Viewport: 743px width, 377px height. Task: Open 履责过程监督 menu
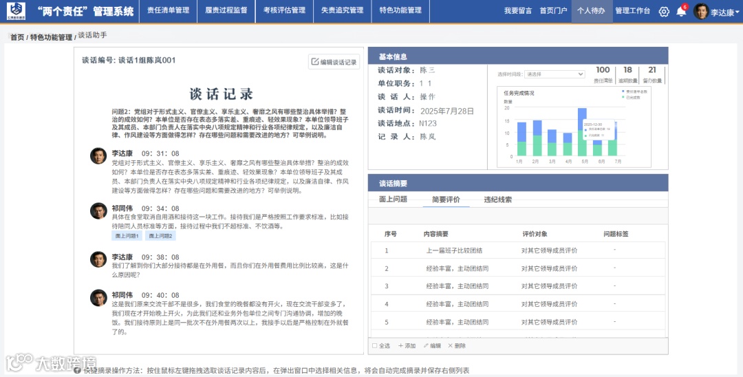coord(226,10)
